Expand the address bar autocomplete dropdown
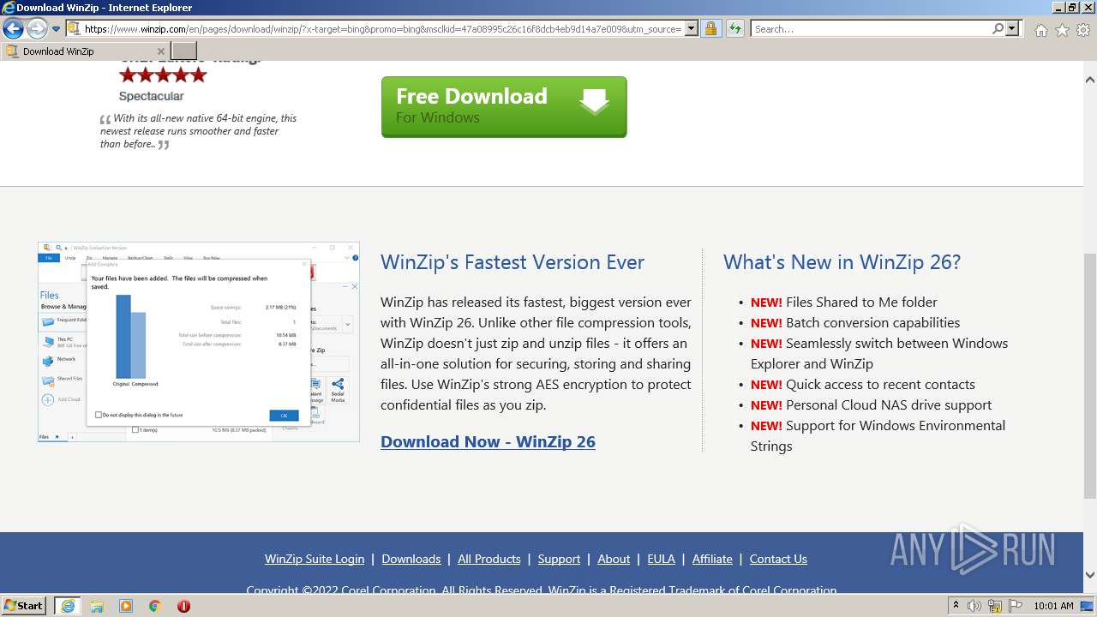The image size is (1097, 617). (x=692, y=29)
